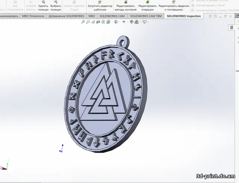The height and width of the screenshot is (183, 239).
Task: Activate the Section View icon
Action: tap(98, 22)
